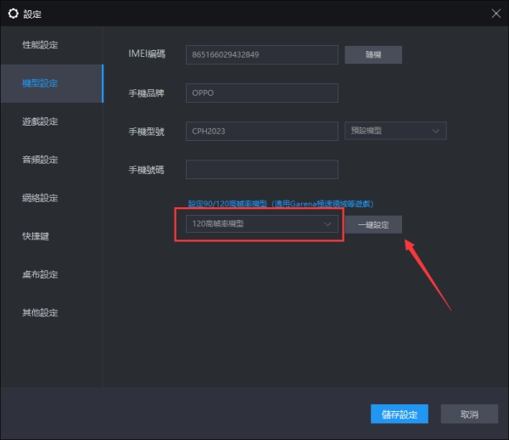Go to 音頻設定 tab

coord(41,160)
